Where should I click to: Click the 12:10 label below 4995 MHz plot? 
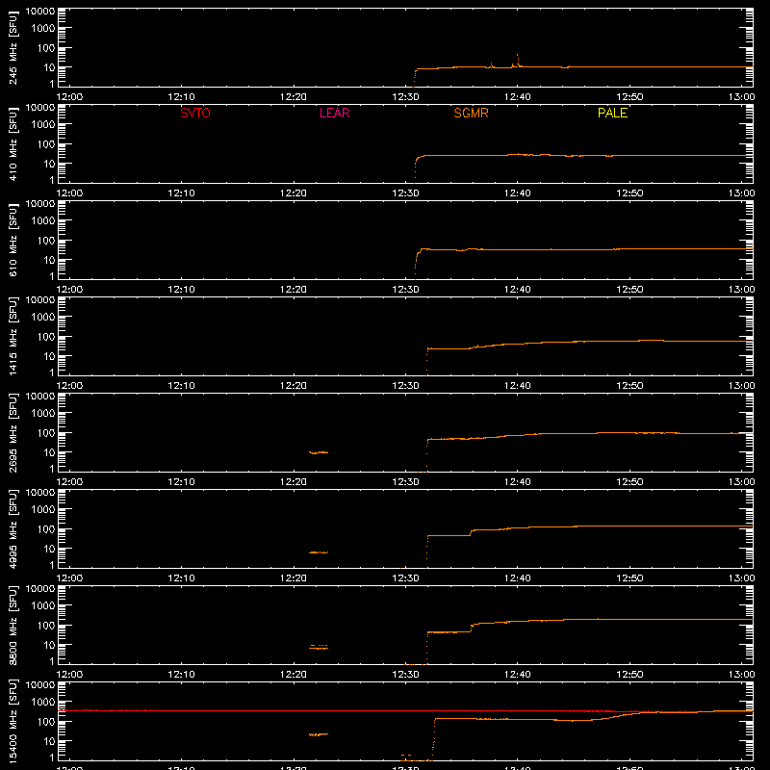182,578
